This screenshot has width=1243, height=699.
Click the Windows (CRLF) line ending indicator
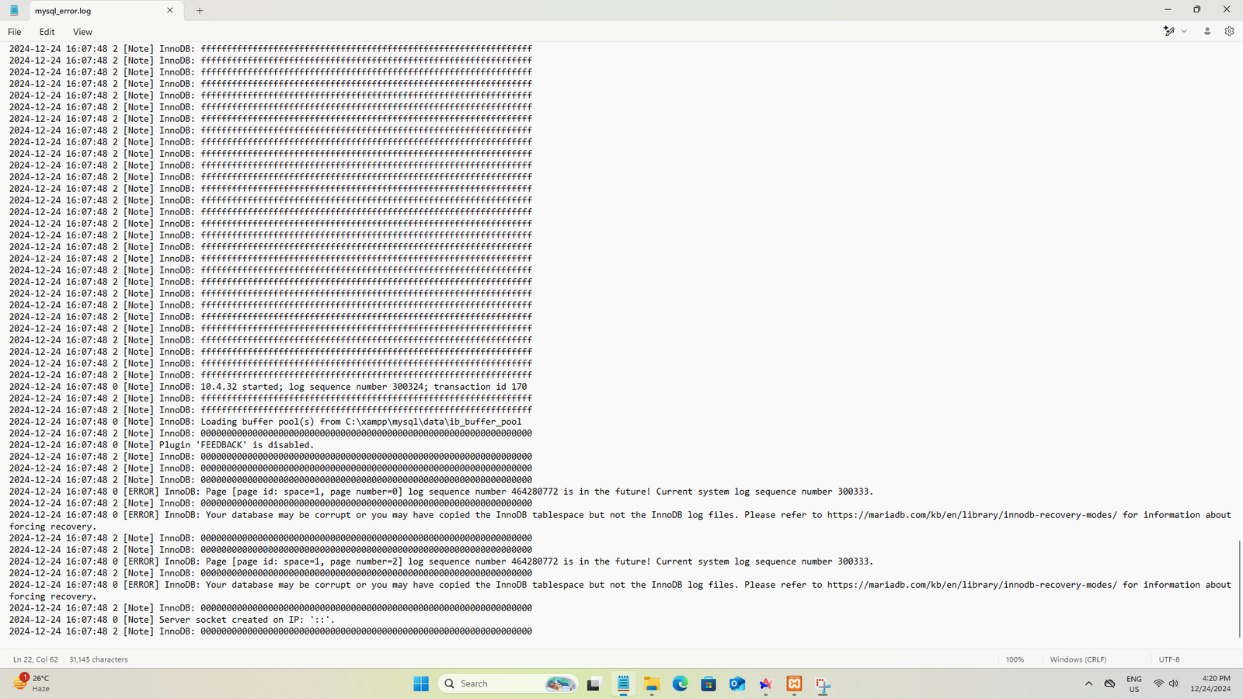pyautogui.click(x=1078, y=659)
